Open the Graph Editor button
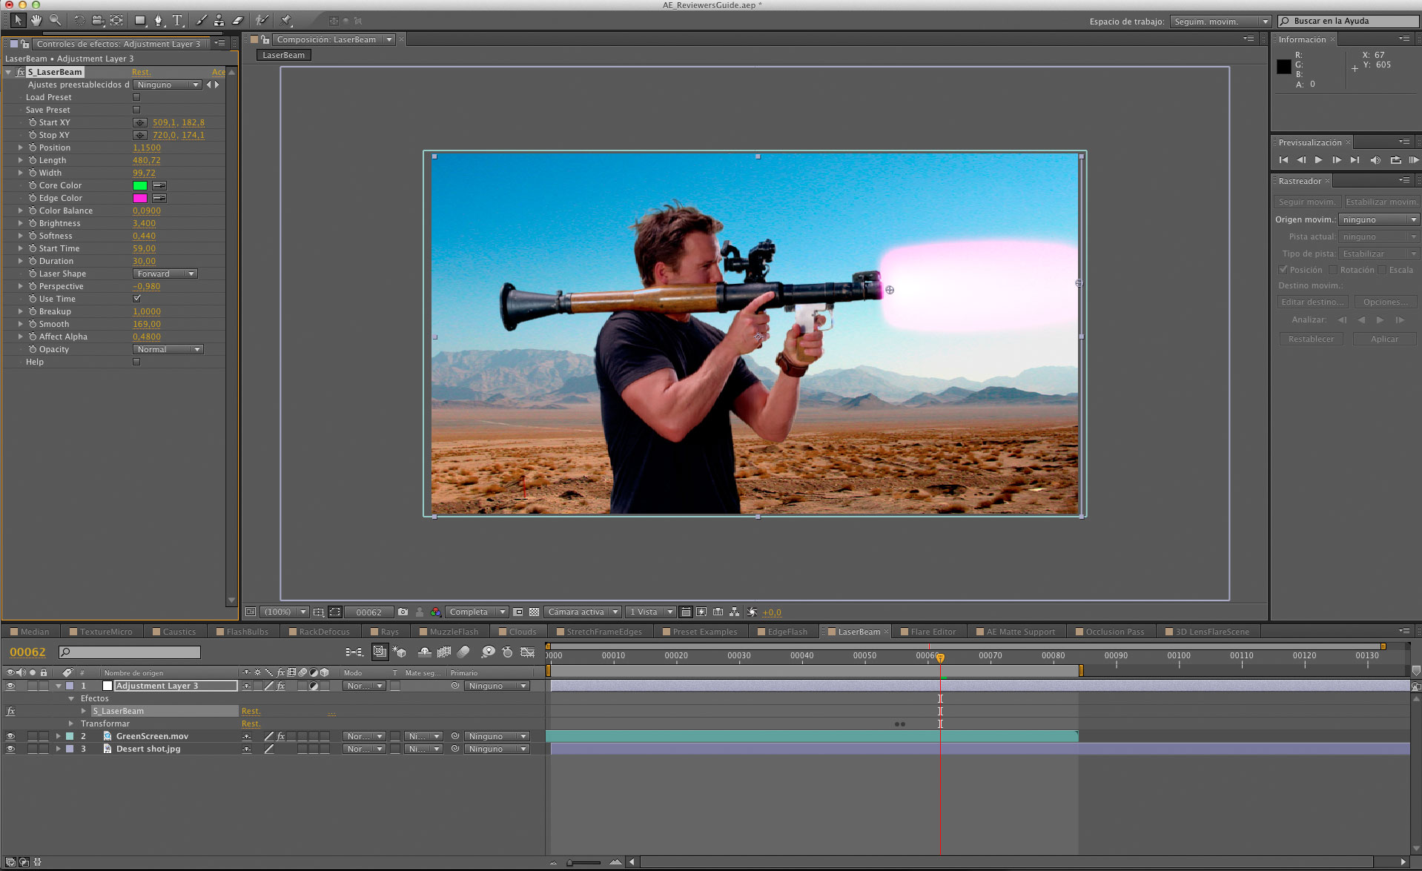Viewport: 1422px width, 871px height. coord(528,652)
